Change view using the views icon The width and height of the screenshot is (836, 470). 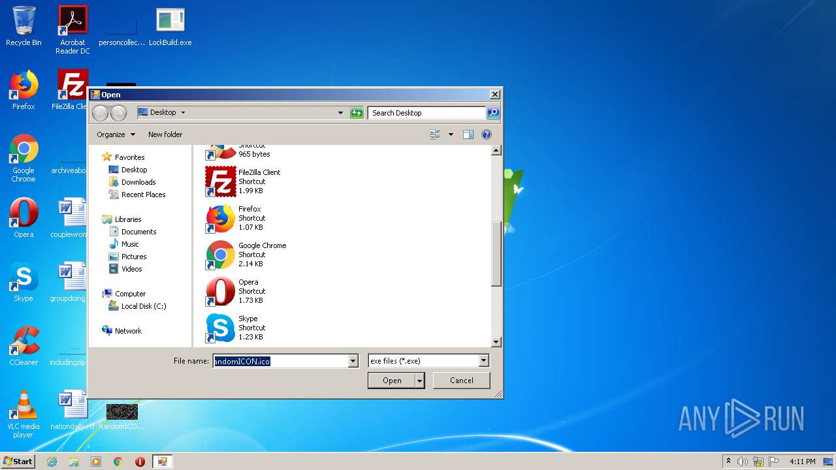tap(435, 134)
